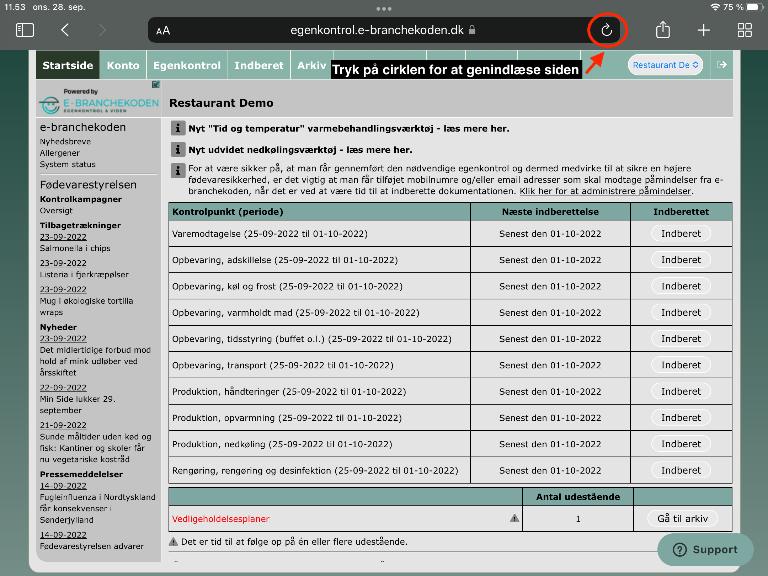
Task: Open the Restaurant Demo location selector
Action: click(666, 65)
